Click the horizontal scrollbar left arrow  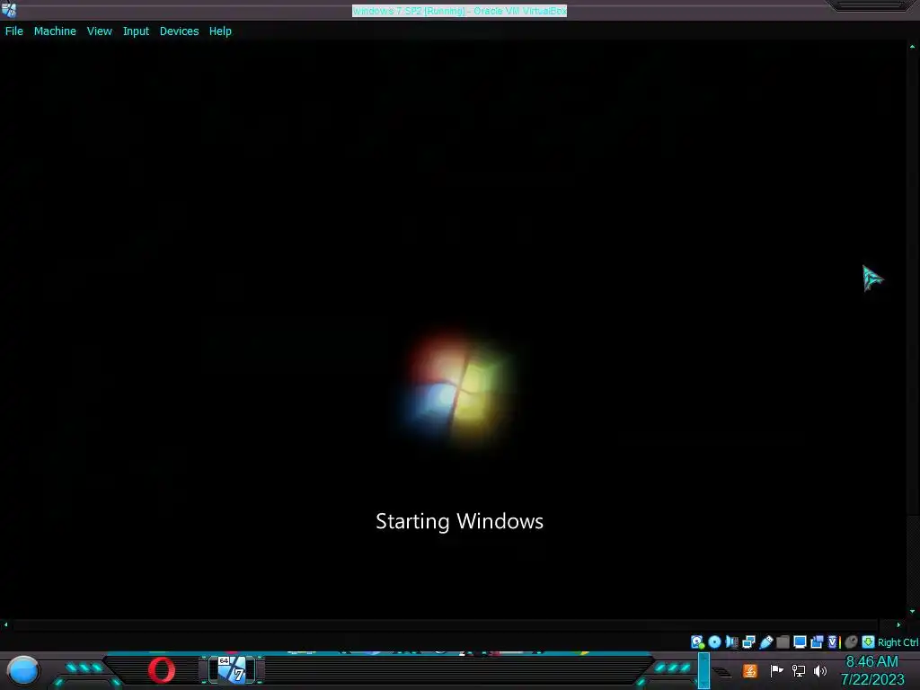coord(6,625)
